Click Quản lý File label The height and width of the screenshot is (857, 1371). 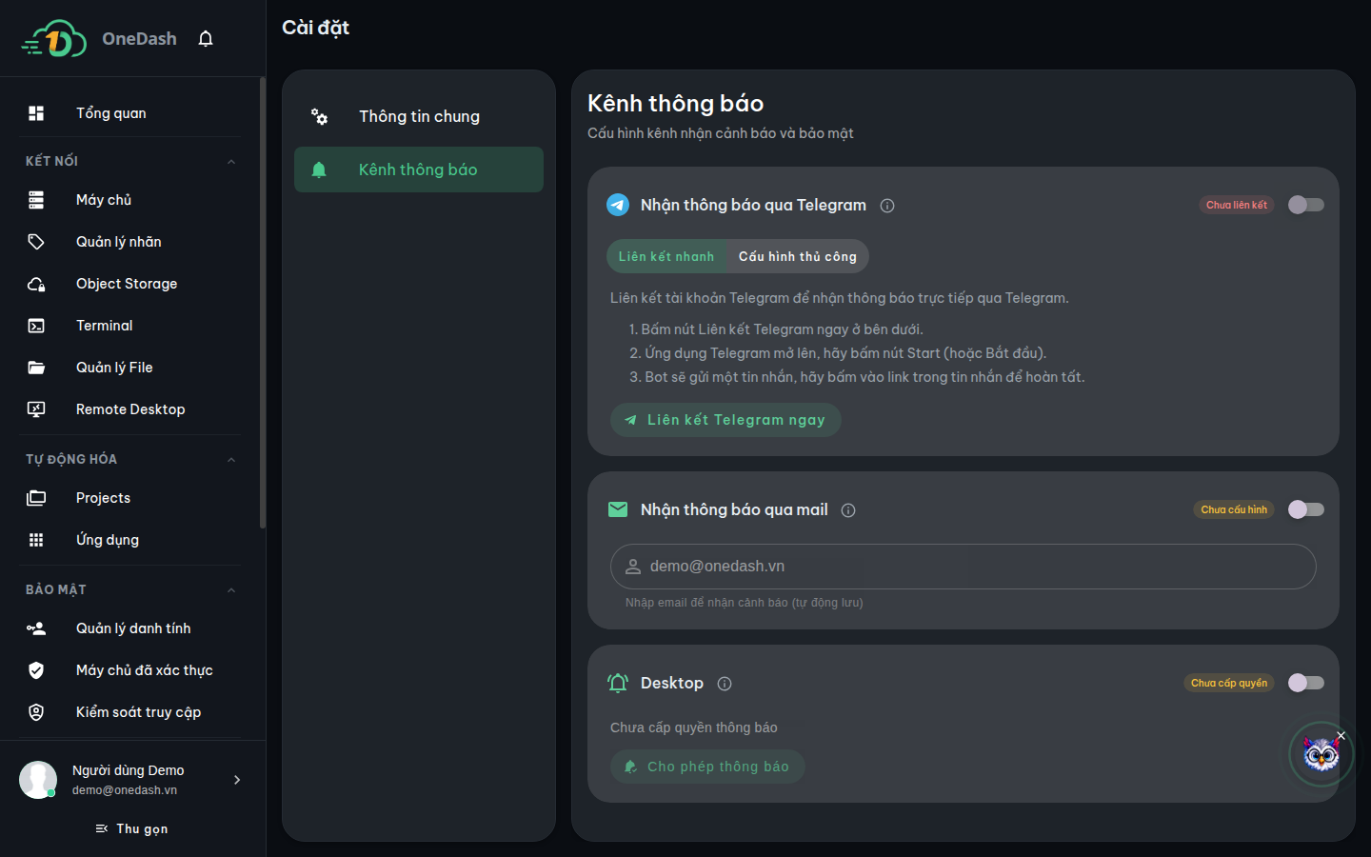click(x=114, y=368)
